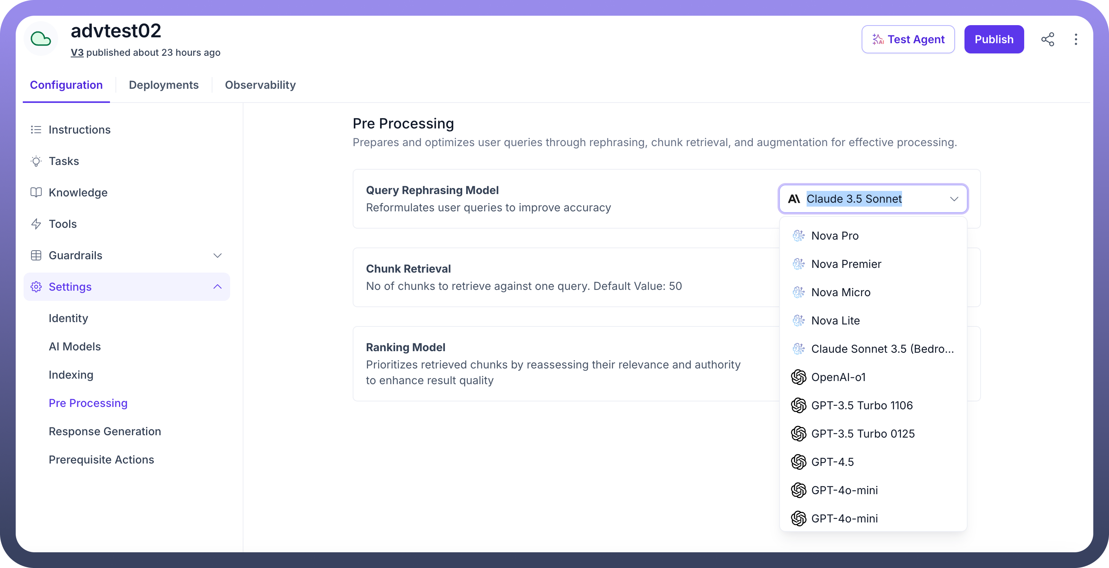Click the OpenAI-o1 logo icon

pos(799,377)
